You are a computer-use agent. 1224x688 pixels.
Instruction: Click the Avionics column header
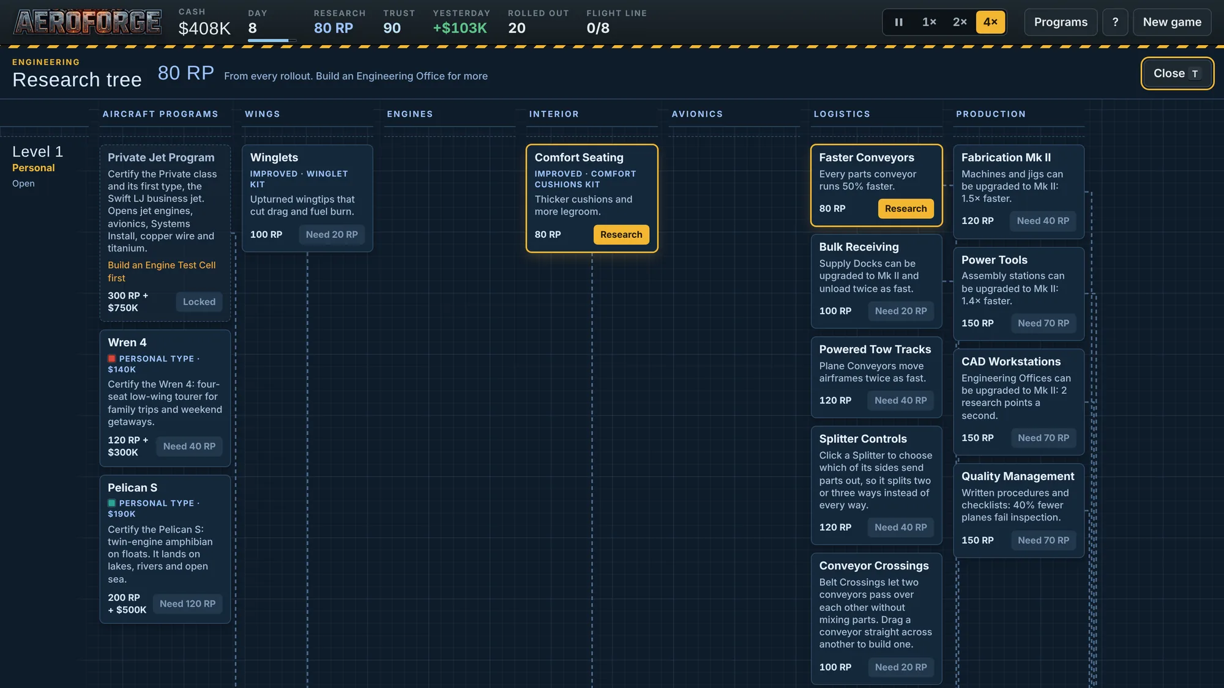point(697,114)
